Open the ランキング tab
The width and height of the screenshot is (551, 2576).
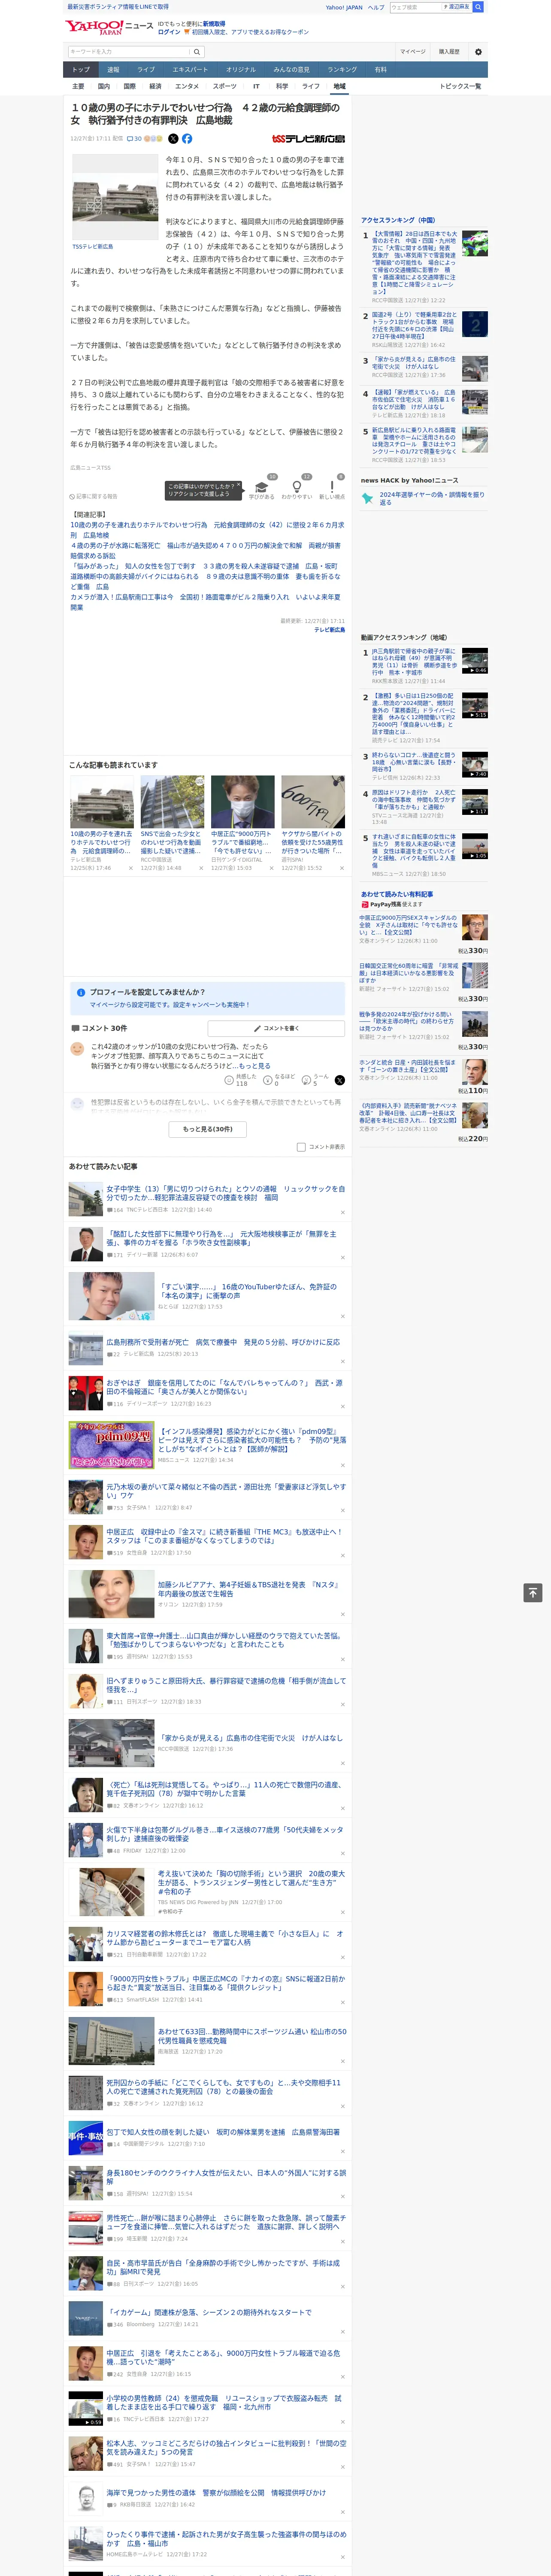[342, 70]
